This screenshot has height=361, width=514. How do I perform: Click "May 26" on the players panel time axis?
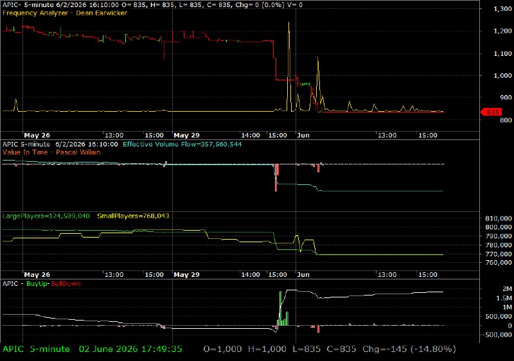click(x=37, y=275)
